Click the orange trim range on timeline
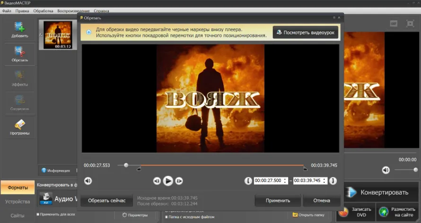The width and height of the screenshot is (421, 223). [x=222, y=165]
